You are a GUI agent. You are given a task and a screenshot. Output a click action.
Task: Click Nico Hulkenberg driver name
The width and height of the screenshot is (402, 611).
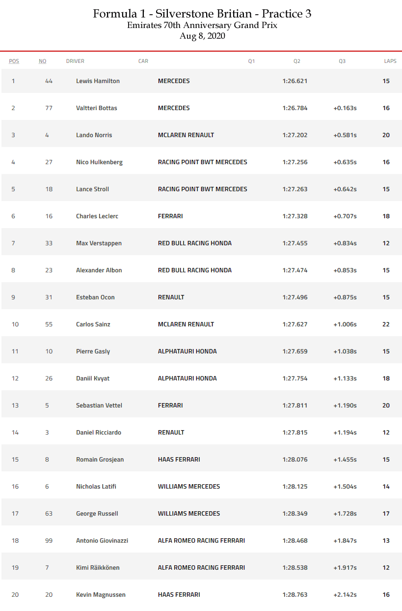pos(99,162)
